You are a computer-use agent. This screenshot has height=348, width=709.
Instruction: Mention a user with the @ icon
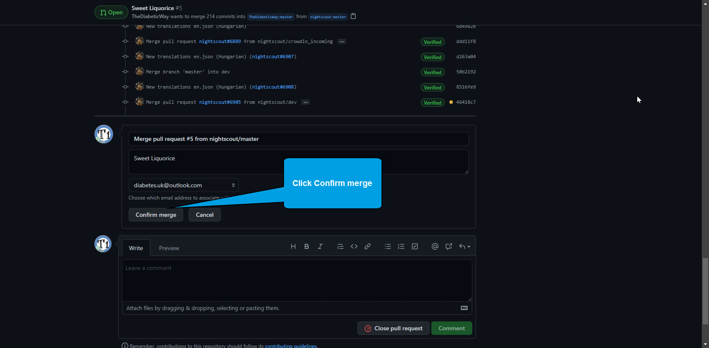click(x=435, y=246)
